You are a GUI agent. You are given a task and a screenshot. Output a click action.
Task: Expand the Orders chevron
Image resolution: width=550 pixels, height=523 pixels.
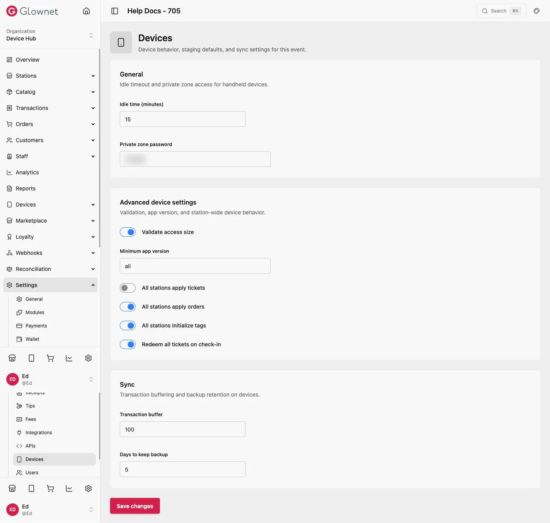[93, 124]
